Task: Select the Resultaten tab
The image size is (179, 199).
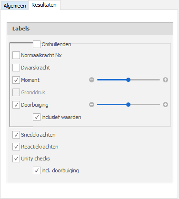Action: [x=44, y=5]
